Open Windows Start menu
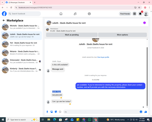The height and width of the screenshot is (122, 152). pos(3,120)
